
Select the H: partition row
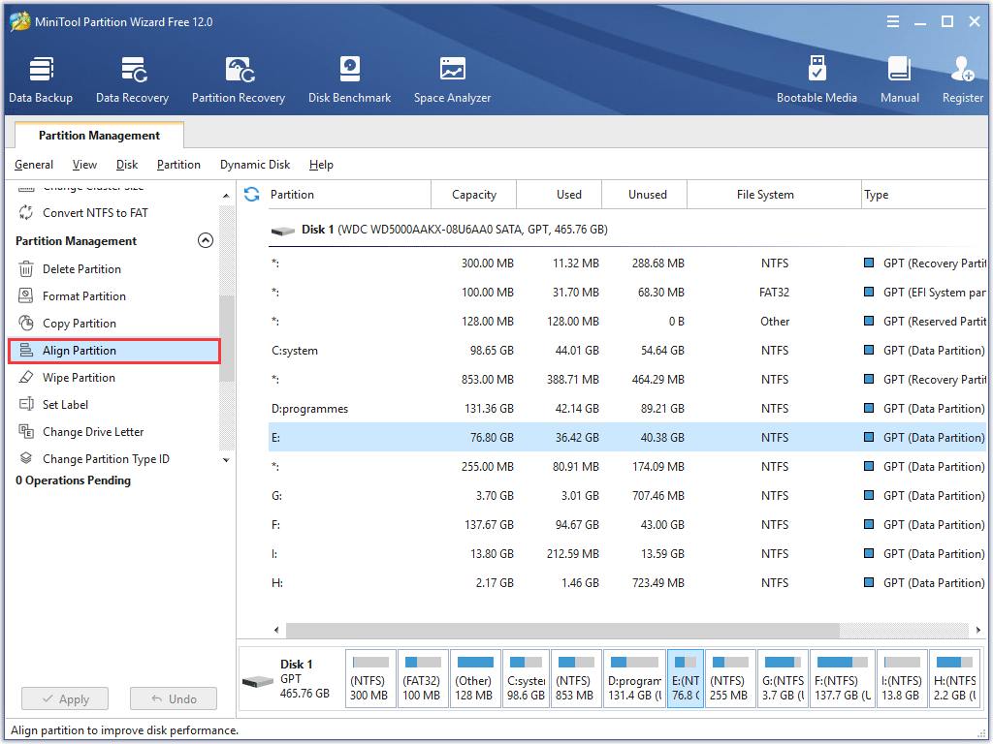tap(627, 583)
